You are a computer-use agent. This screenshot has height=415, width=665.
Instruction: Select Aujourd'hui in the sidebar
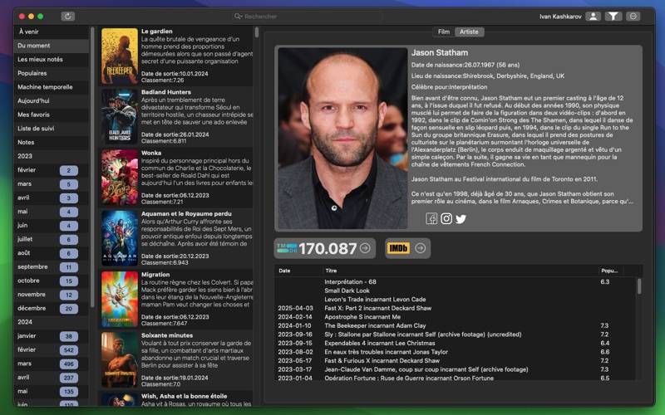click(52, 100)
